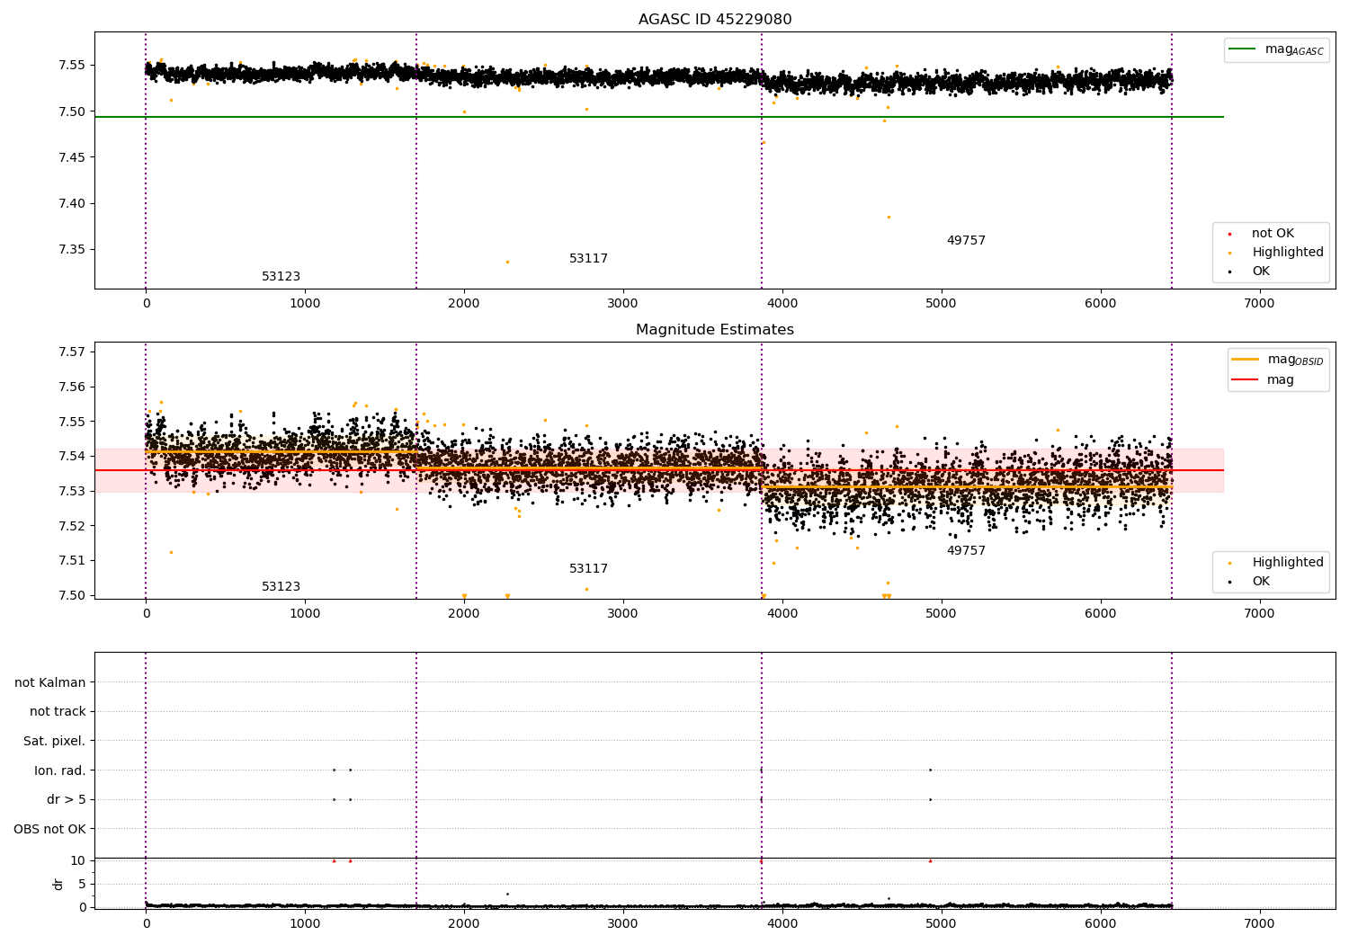Click the 53117 obsid label in top plot
1349x944 pixels.
tap(588, 259)
